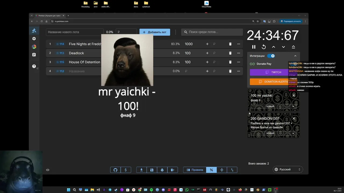
Task: Toggle the compact rows button
Action: pos(222,170)
